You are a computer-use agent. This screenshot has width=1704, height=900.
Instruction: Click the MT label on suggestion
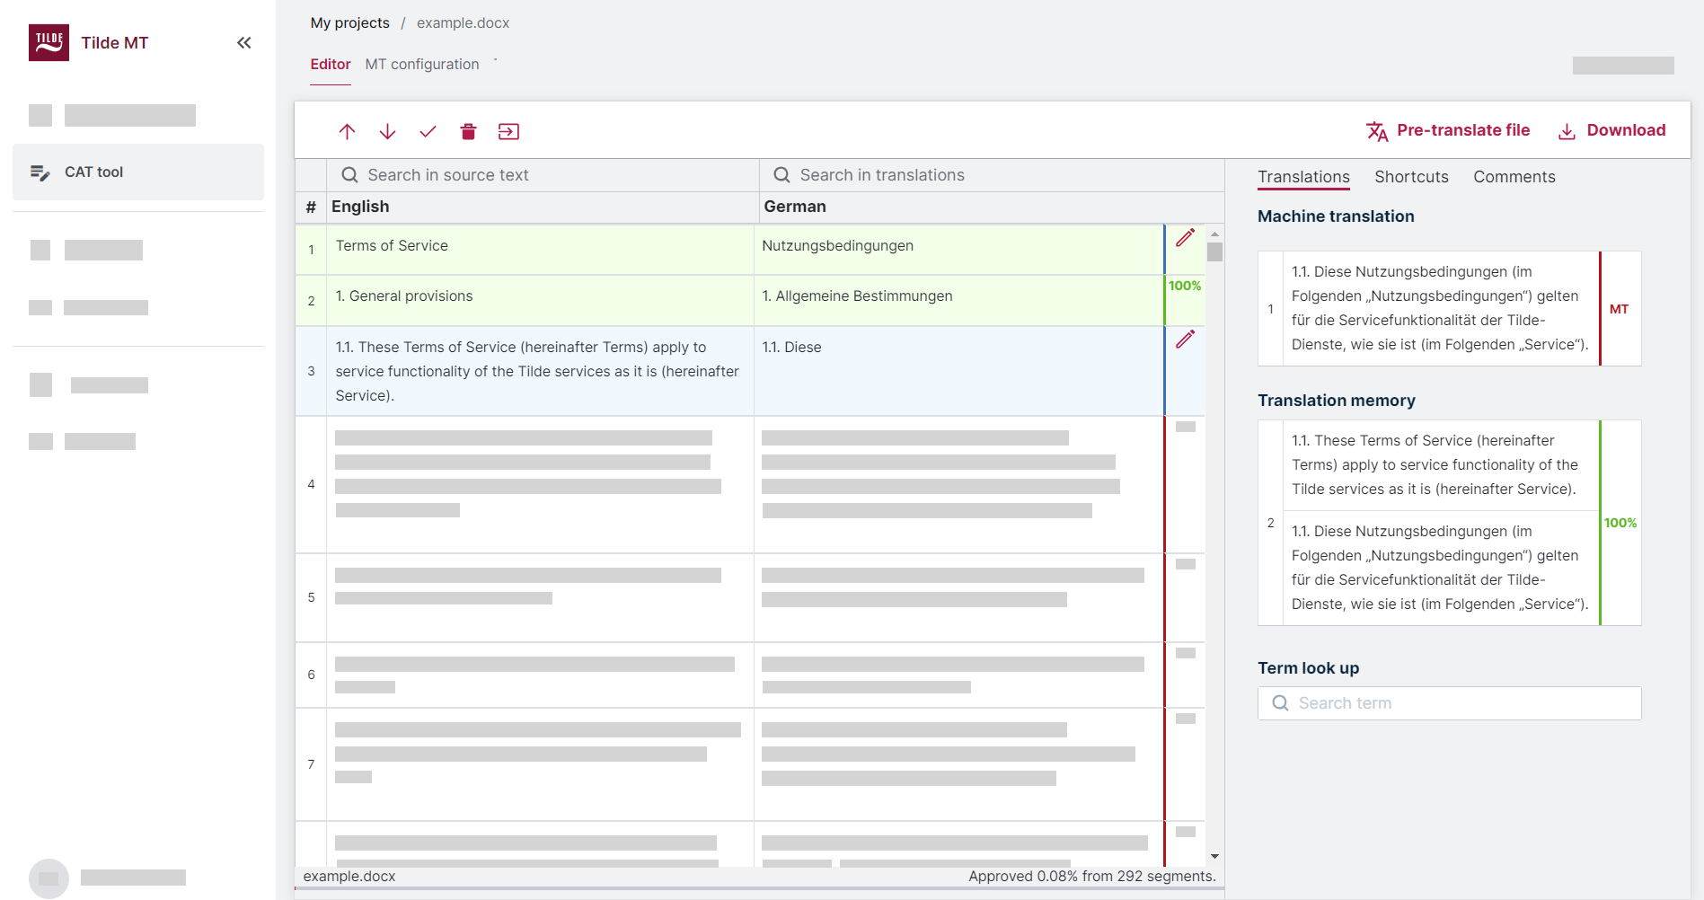[x=1619, y=309]
